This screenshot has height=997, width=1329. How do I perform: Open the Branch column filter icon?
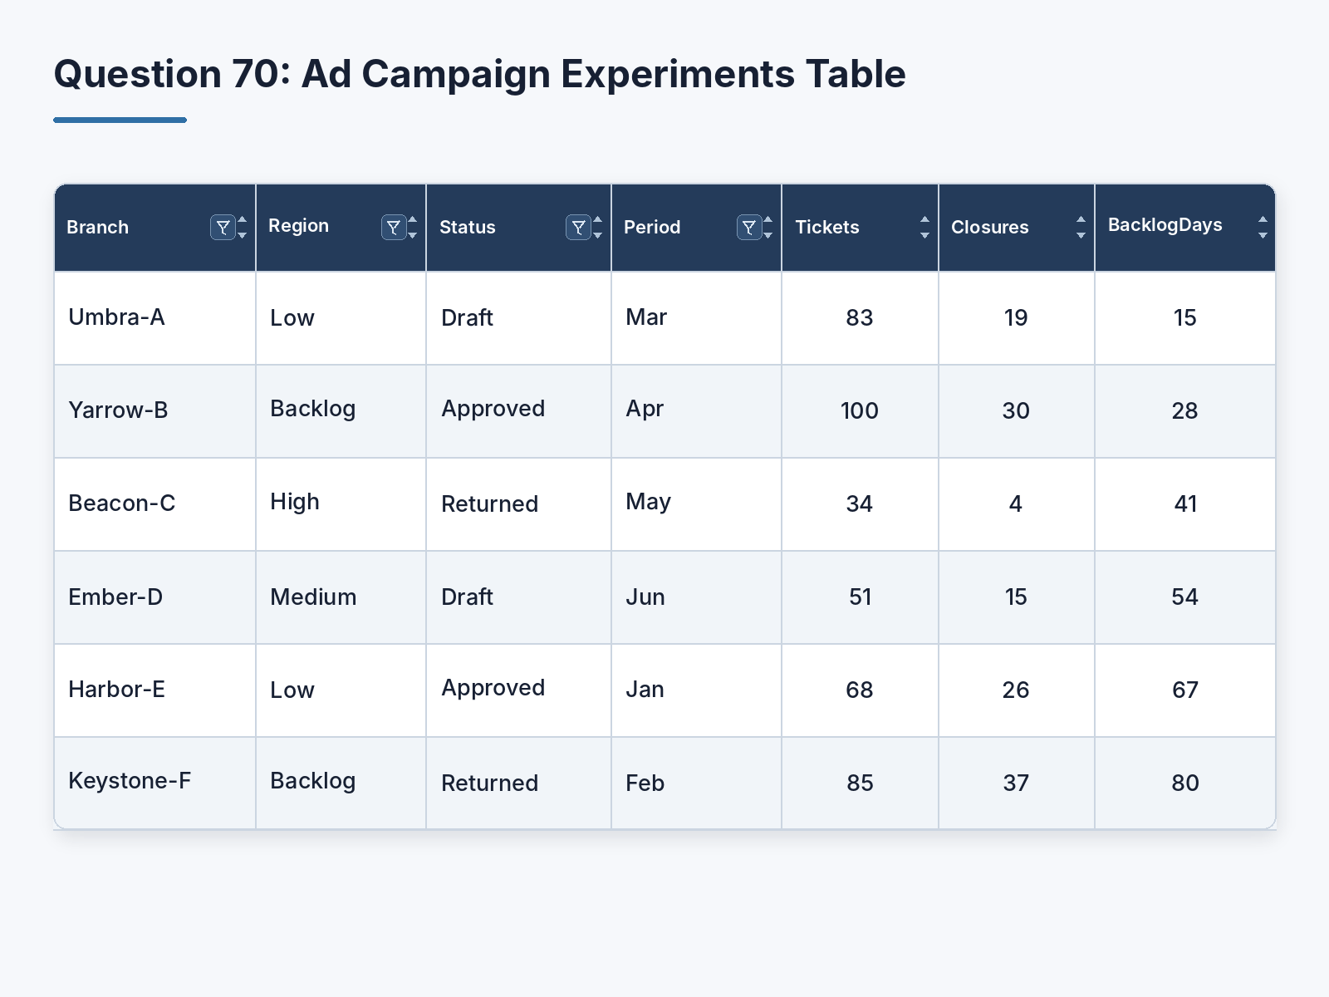click(x=223, y=227)
